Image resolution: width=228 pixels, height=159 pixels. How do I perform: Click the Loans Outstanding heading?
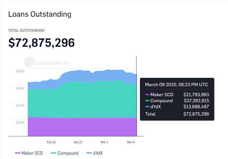[x=40, y=14]
